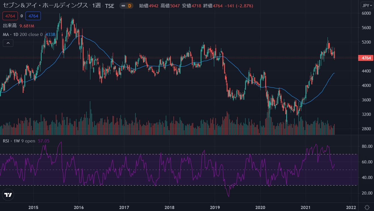The width and height of the screenshot is (374, 211).
Task: Click the −141 (−2.87%) change value
Action: [x=239, y=6]
